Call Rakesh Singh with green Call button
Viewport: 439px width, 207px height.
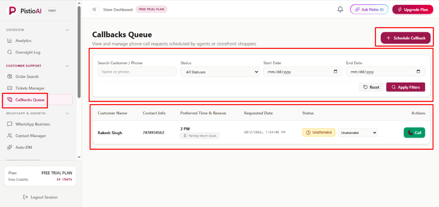(x=414, y=132)
